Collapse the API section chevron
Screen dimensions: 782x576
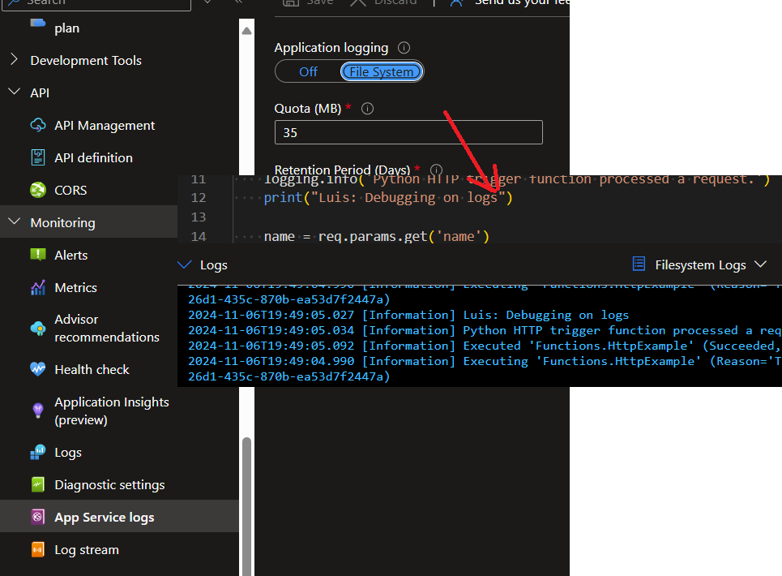coord(15,92)
